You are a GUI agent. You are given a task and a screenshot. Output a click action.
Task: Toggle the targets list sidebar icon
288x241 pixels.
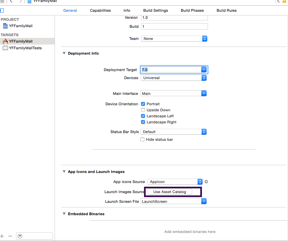pyautogui.click(x=2, y=10)
